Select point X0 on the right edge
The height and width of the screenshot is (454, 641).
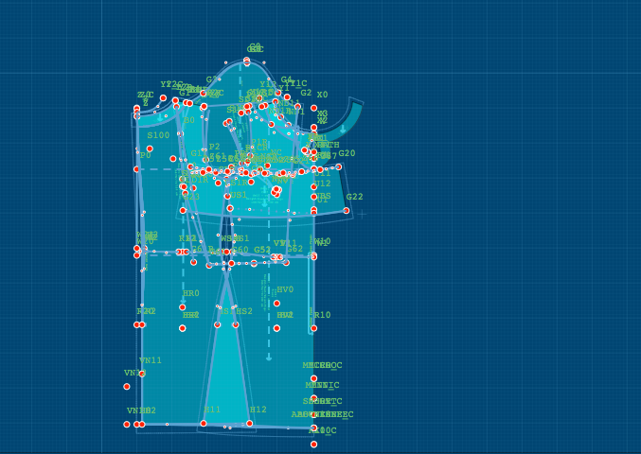tap(314, 108)
